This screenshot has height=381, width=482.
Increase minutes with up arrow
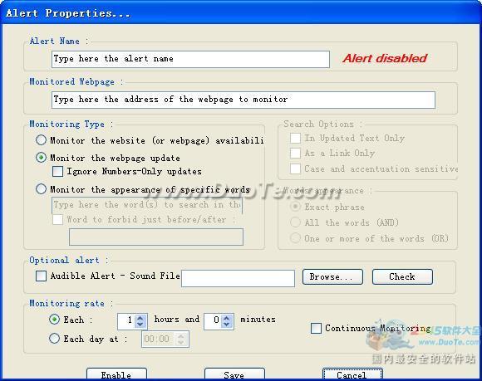click(227, 318)
